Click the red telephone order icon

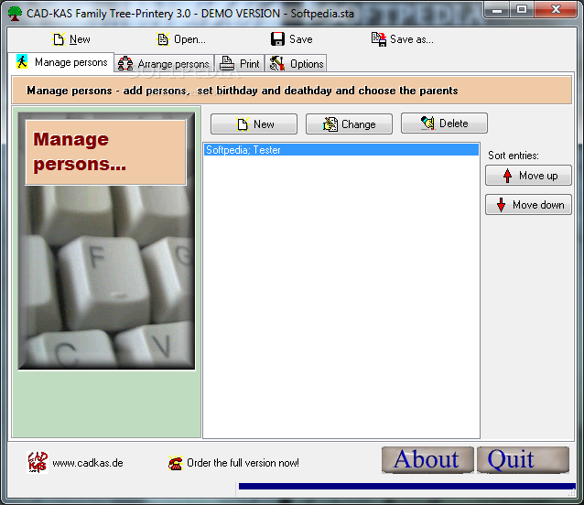click(x=175, y=463)
